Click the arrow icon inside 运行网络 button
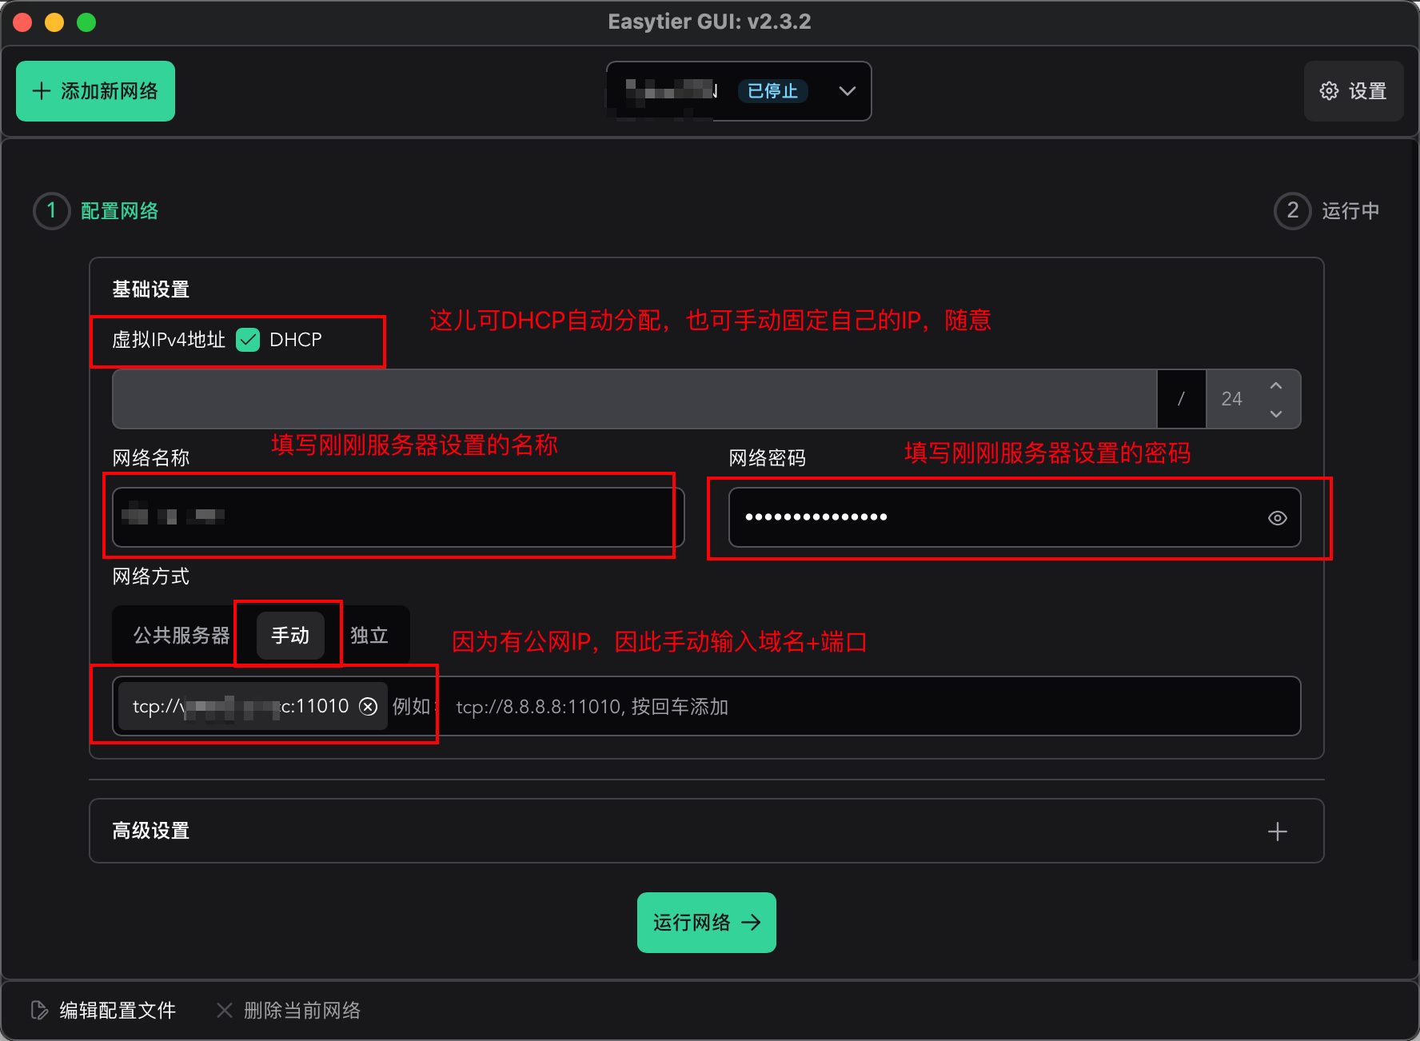This screenshot has height=1041, width=1420. coord(752,923)
